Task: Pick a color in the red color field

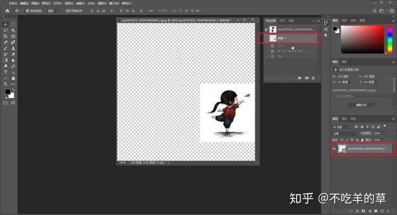Action: click(362, 39)
